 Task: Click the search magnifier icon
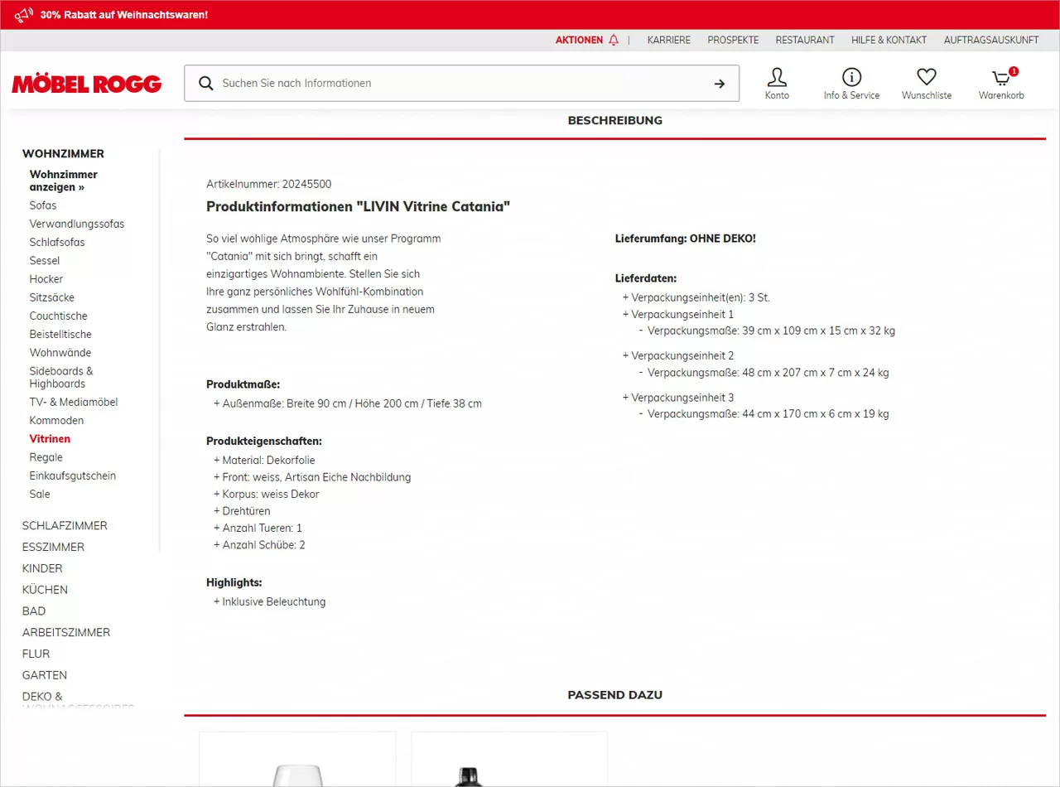[206, 84]
